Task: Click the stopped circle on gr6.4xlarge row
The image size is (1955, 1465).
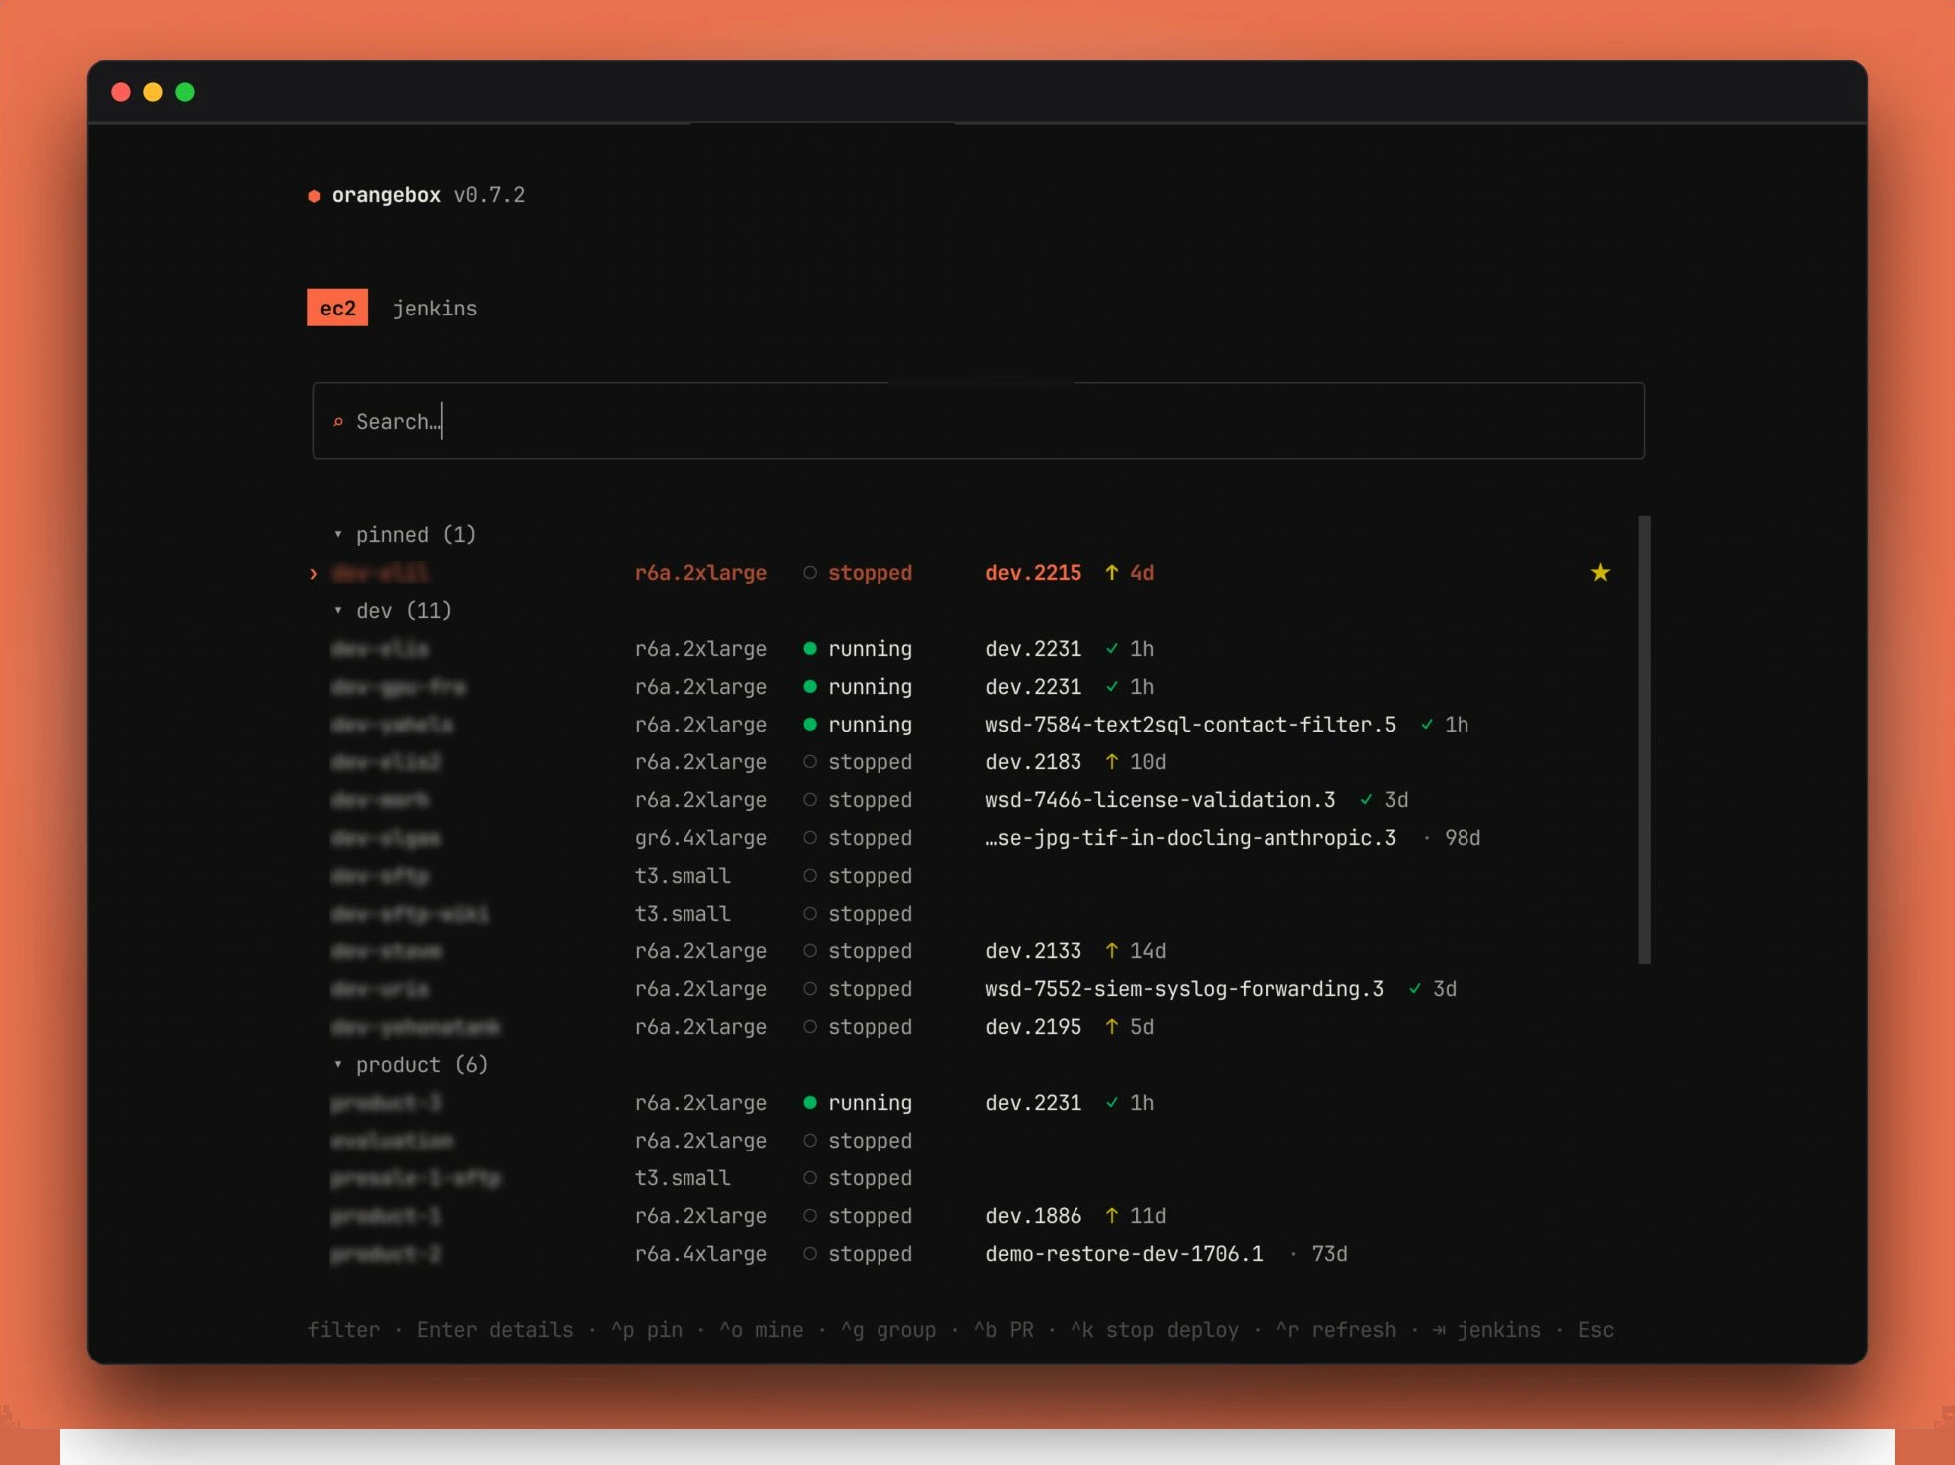Action: (x=810, y=838)
